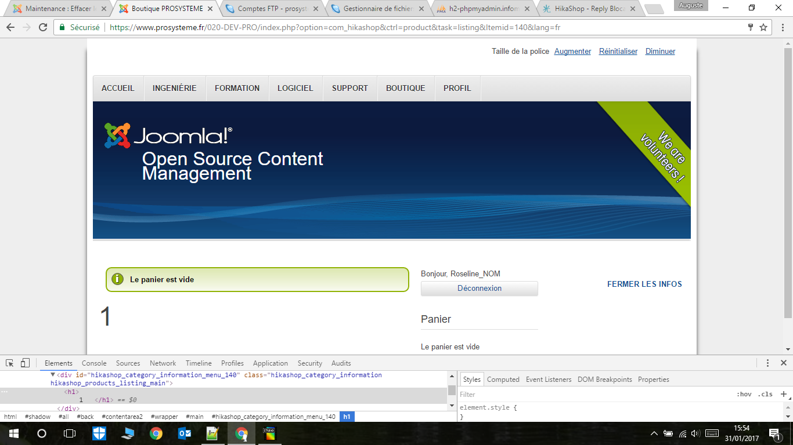Image resolution: width=793 pixels, height=445 pixels.
Task: Click the styles Filter input field
Action: tap(592, 394)
